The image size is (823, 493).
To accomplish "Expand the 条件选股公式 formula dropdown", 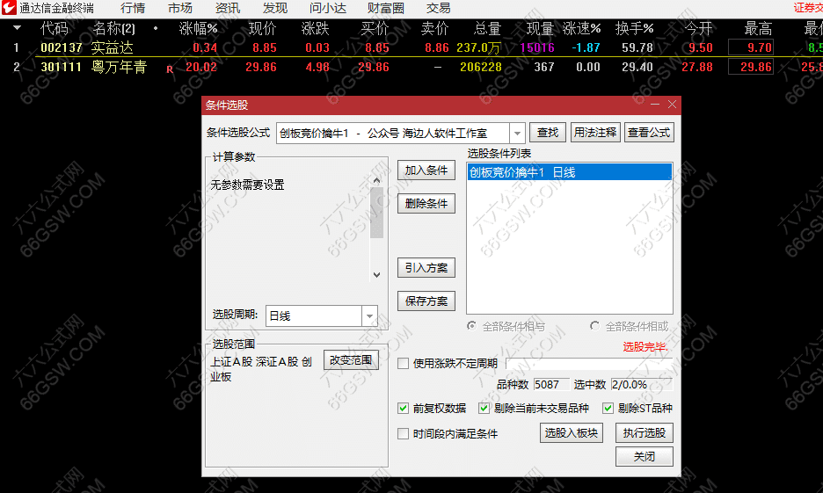I will (517, 134).
